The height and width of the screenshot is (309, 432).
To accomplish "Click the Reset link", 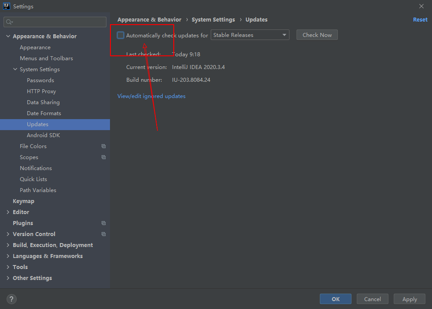I will click(x=420, y=19).
